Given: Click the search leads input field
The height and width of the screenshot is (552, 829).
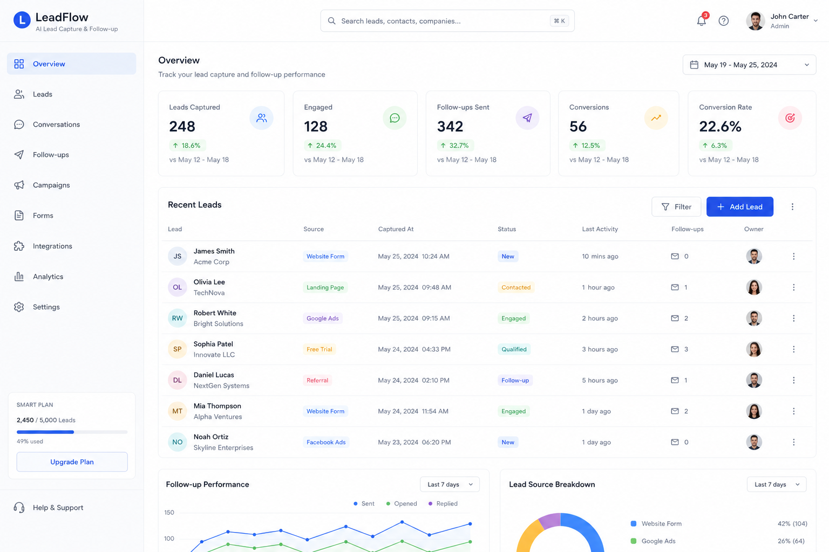Looking at the screenshot, I should tap(447, 21).
